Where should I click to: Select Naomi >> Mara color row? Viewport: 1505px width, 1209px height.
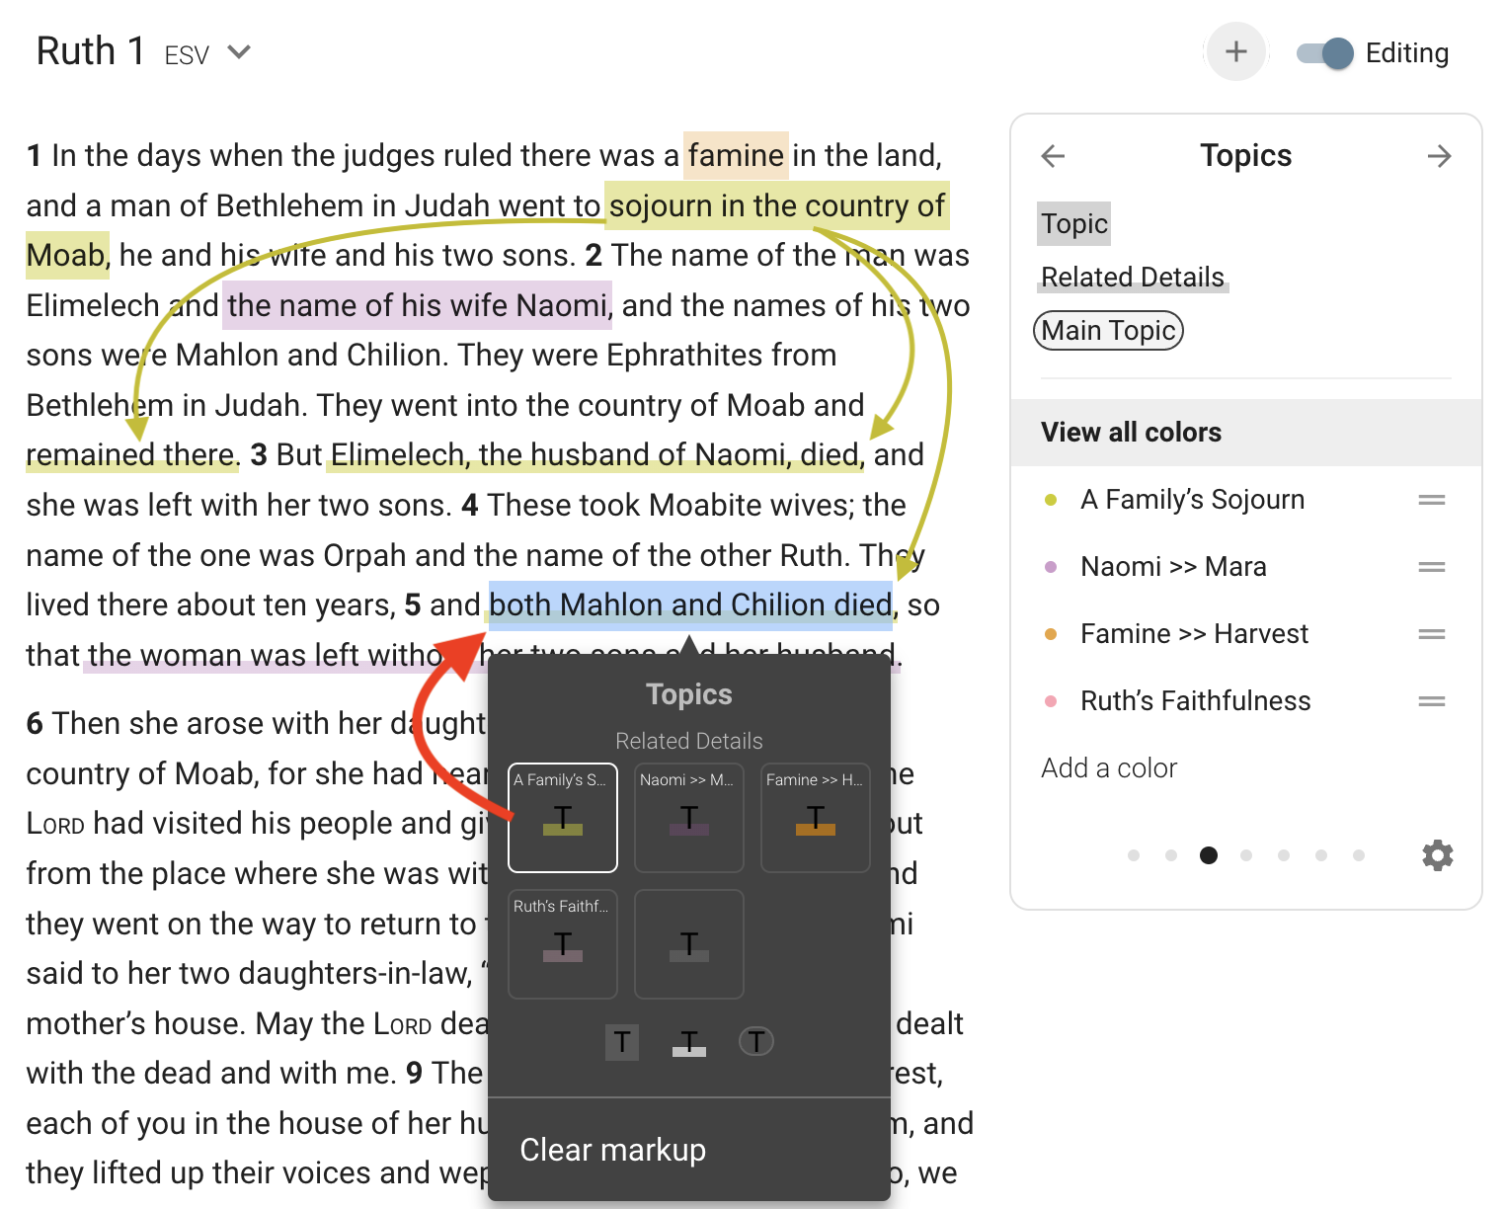(x=1246, y=567)
